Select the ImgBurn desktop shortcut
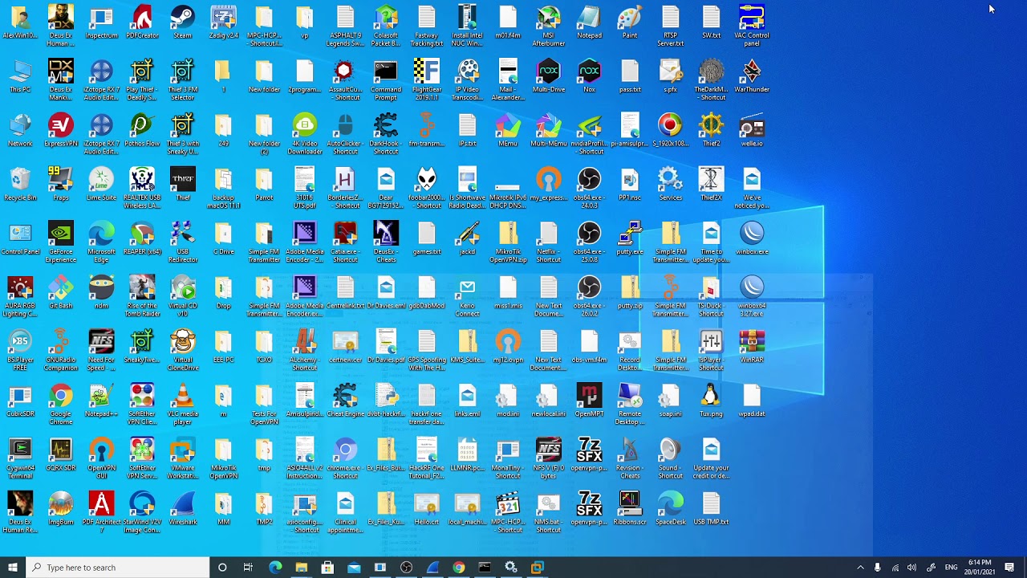This screenshot has height=578, width=1027. pyautogui.click(x=61, y=508)
